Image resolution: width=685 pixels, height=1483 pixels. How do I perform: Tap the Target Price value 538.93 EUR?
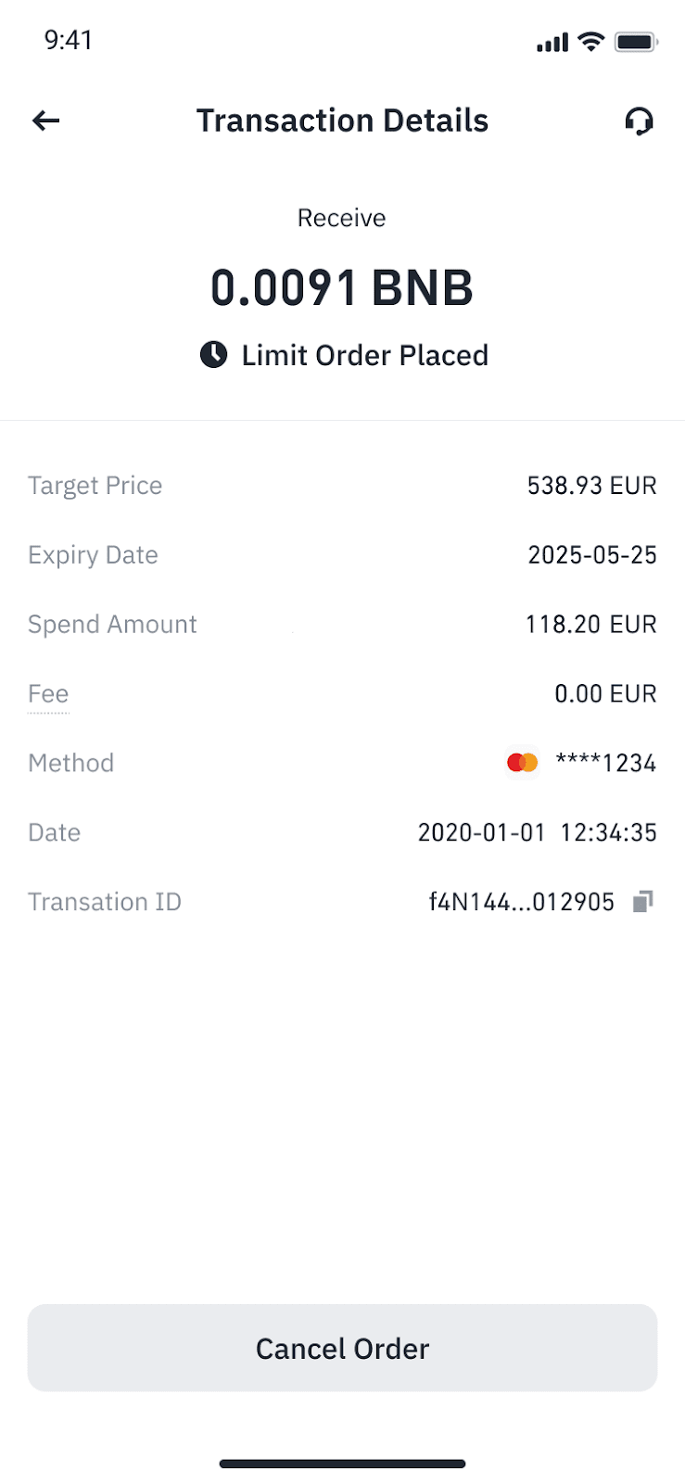(x=591, y=486)
